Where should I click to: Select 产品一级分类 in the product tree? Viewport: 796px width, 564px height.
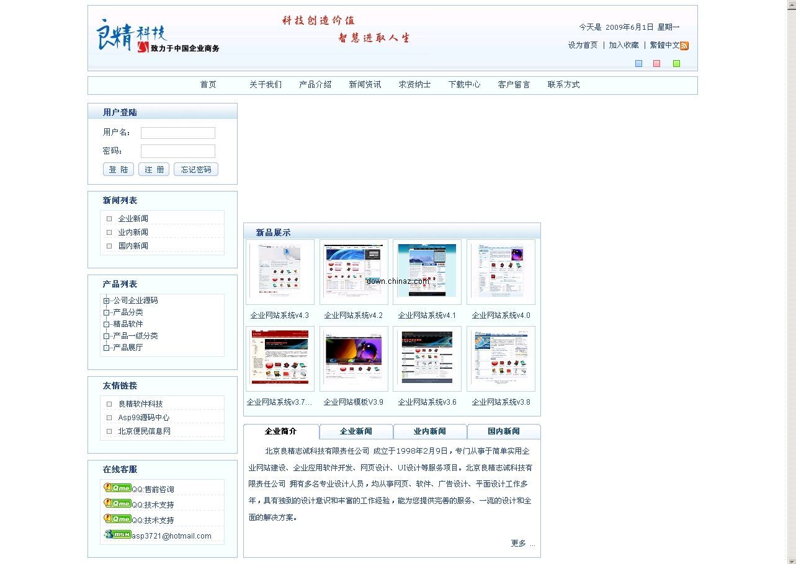135,336
